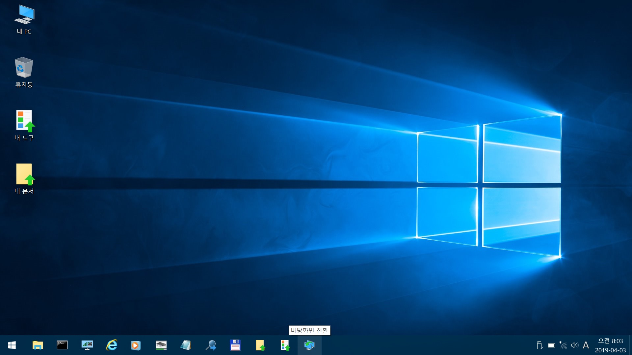Image resolution: width=632 pixels, height=355 pixels.
Task: Open the wireless network tray icon
Action: 563,345
